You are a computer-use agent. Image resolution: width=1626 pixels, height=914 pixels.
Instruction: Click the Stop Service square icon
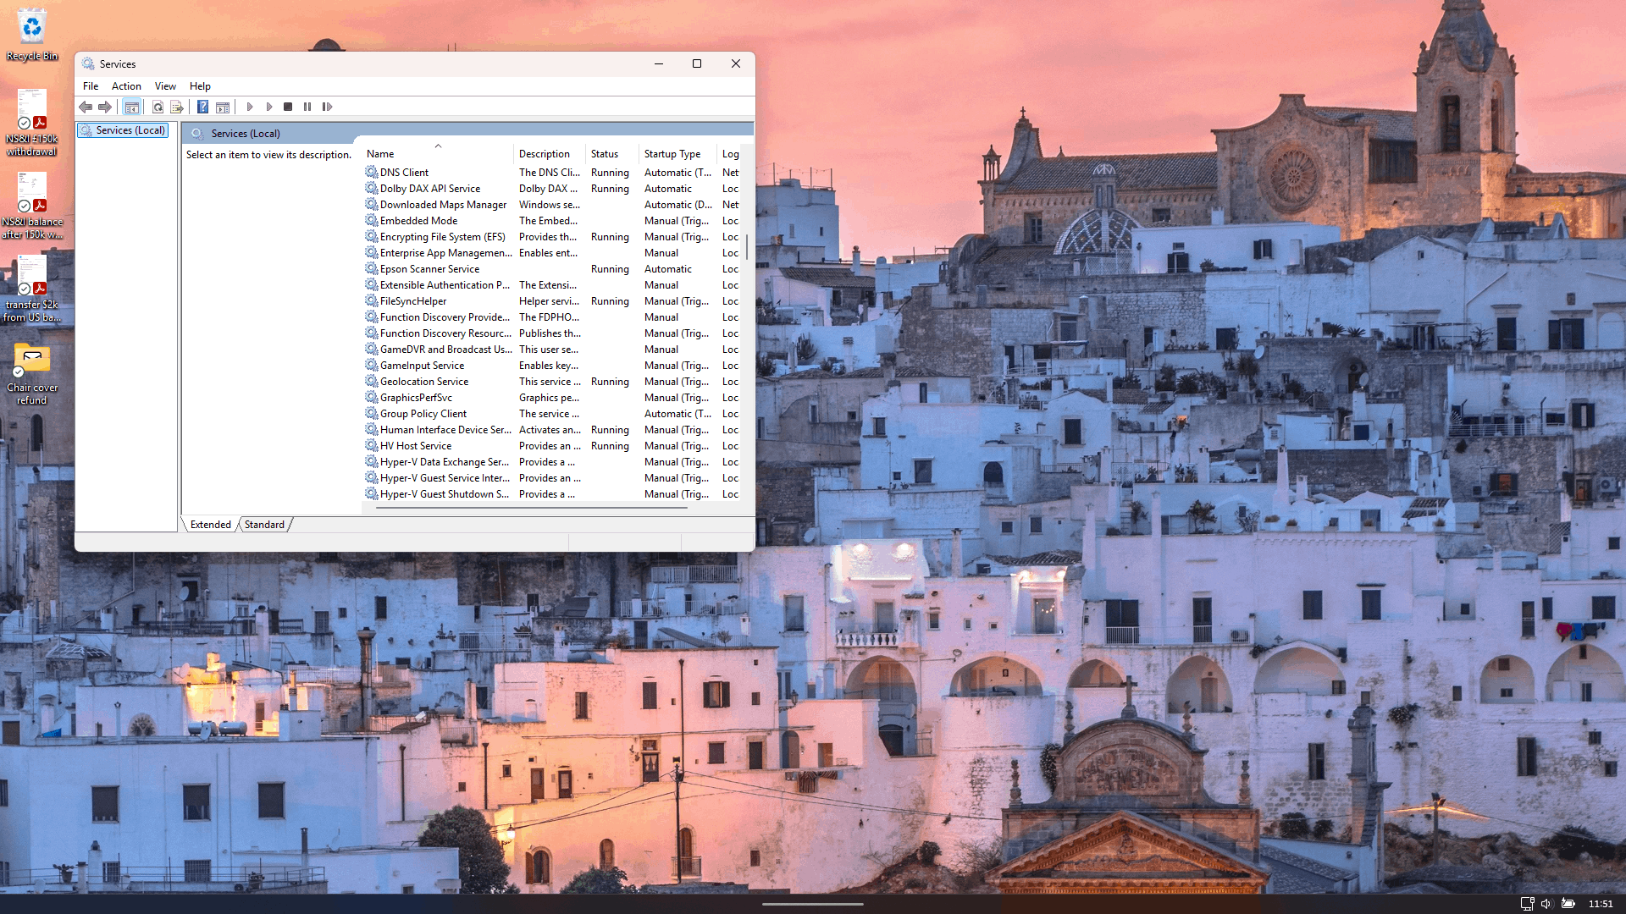click(x=288, y=107)
